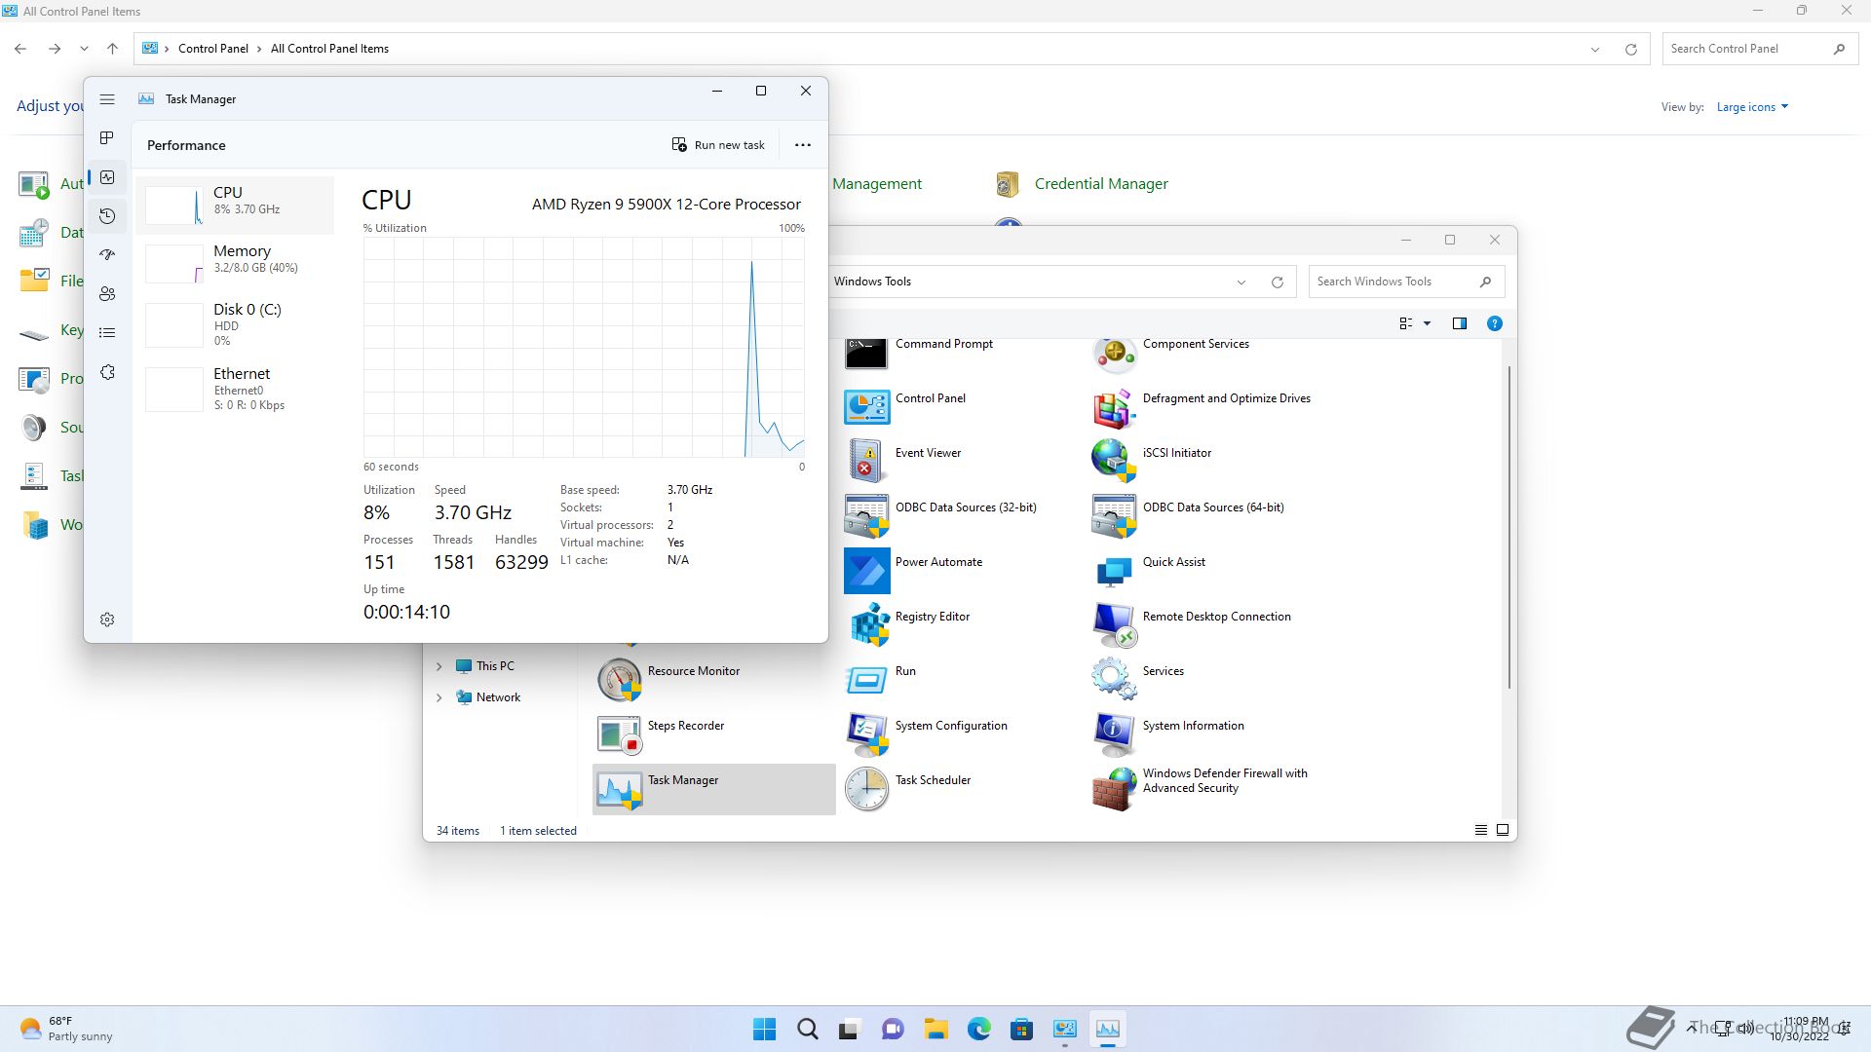Open App history page in Task Manager

[107, 216]
